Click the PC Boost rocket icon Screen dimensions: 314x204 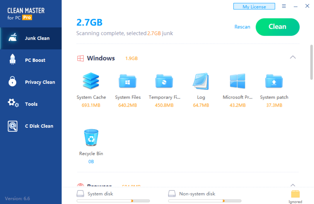pyautogui.click(x=12, y=59)
